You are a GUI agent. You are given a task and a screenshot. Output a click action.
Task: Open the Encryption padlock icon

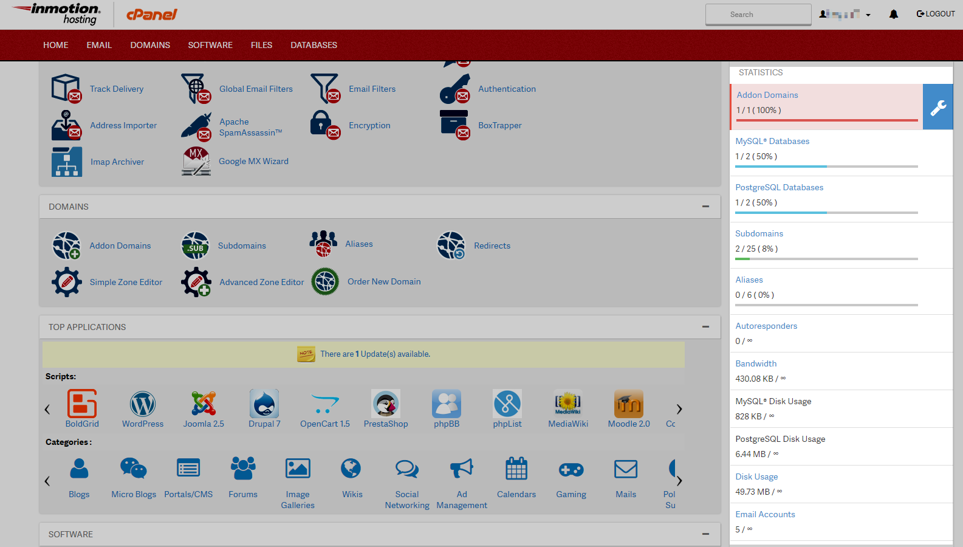coord(324,125)
